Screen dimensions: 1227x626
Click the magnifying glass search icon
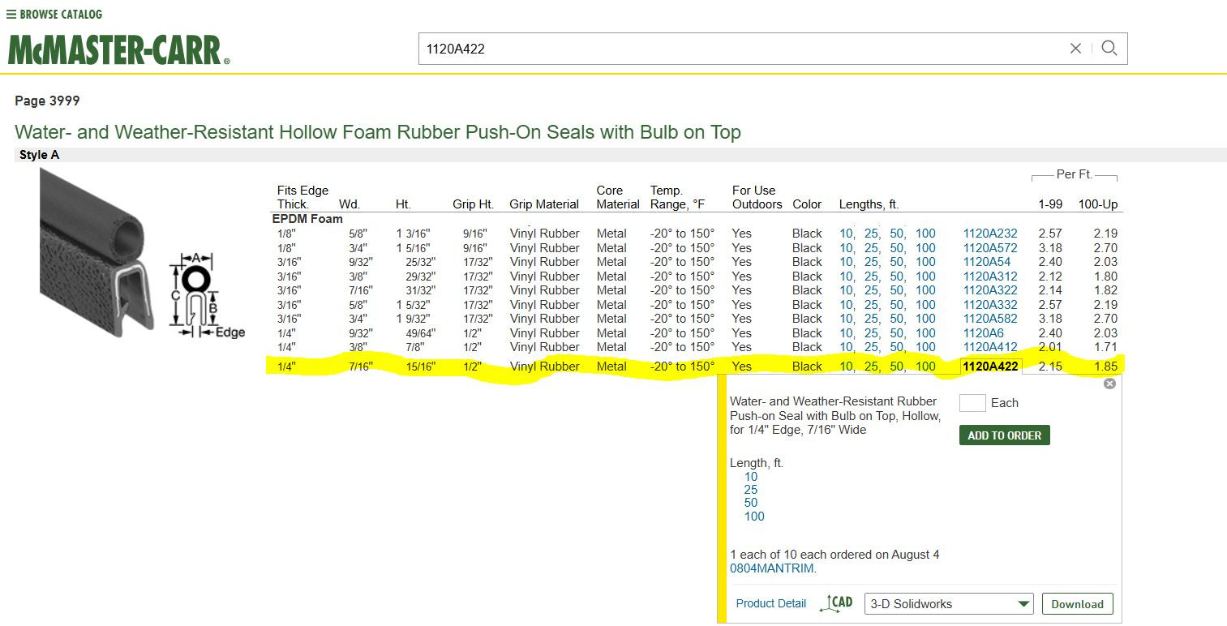click(1109, 49)
